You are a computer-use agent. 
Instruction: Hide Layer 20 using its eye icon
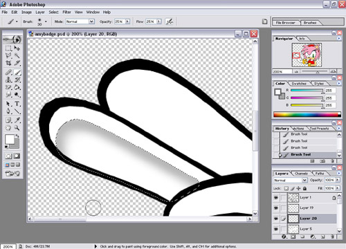[276, 219]
